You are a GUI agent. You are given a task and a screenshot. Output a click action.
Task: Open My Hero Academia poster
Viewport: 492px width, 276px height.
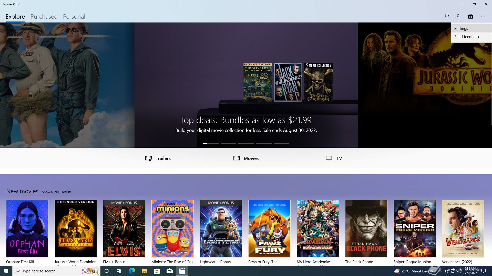coord(318,229)
